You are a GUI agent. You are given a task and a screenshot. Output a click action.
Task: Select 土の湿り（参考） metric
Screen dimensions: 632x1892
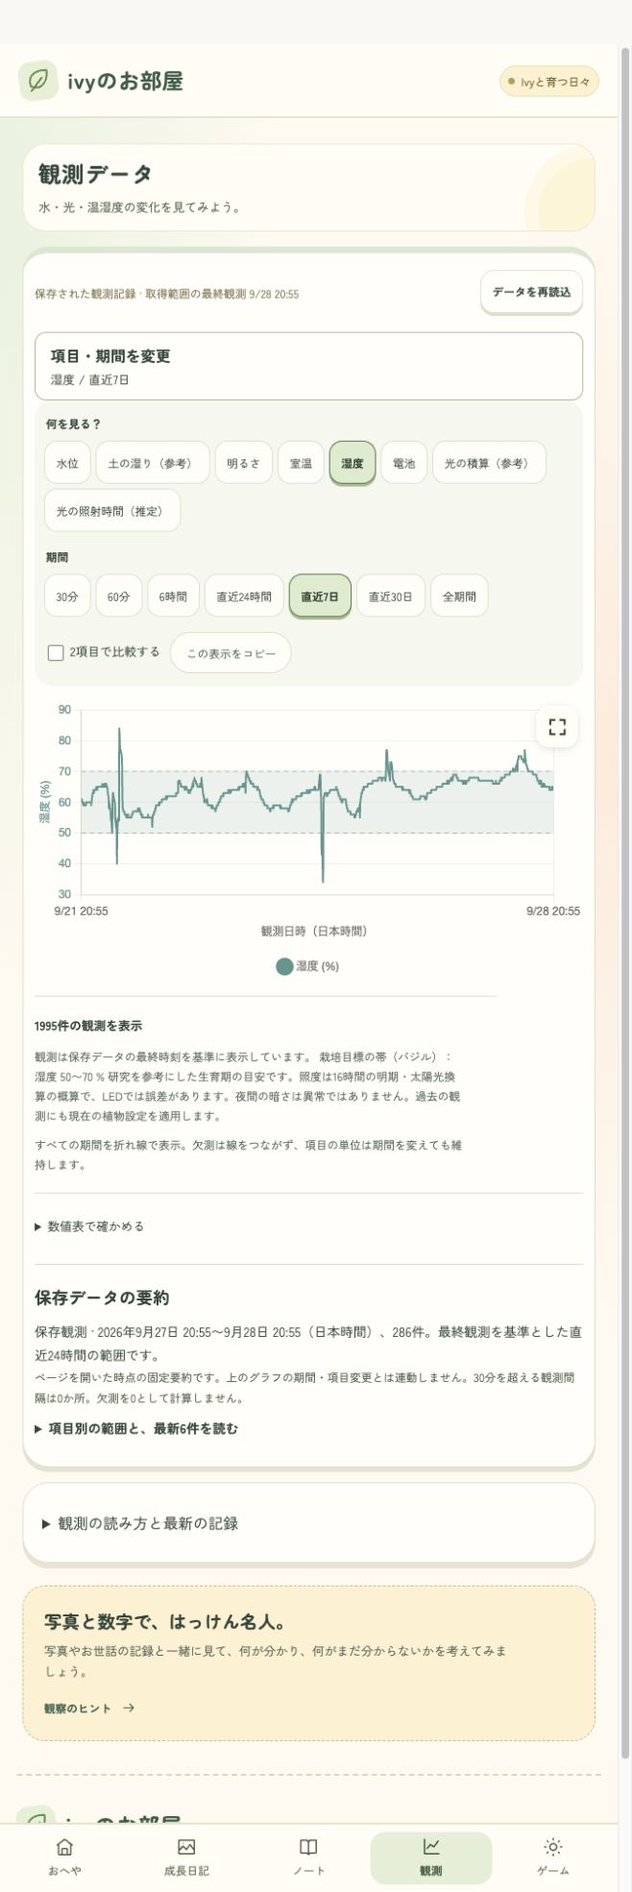coord(152,463)
